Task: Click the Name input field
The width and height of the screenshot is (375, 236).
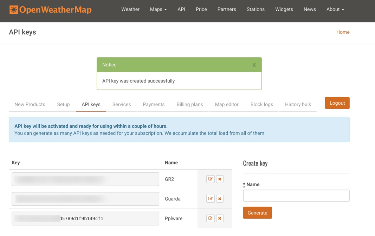Action: 296,195
